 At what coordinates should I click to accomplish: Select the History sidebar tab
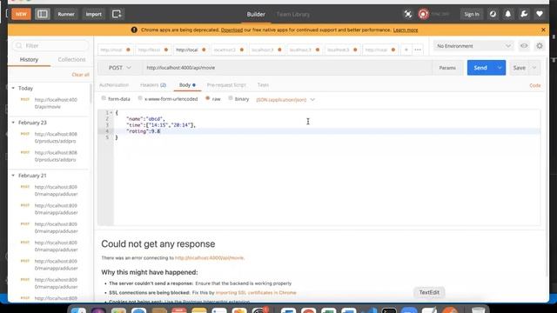(29, 60)
